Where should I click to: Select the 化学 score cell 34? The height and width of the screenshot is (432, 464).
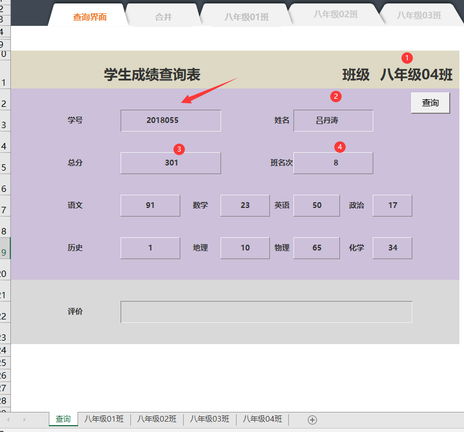tap(392, 248)
